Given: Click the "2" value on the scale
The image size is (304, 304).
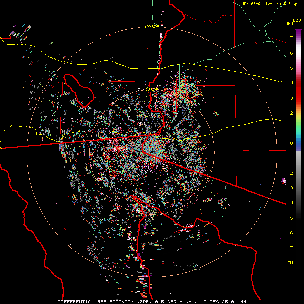Looking at the screenshot, I should pos(292,113).
